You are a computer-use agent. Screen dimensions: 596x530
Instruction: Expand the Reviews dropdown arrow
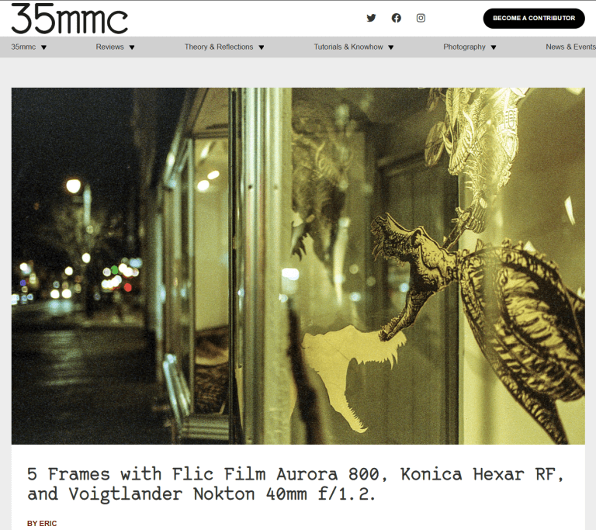point(132,47)
